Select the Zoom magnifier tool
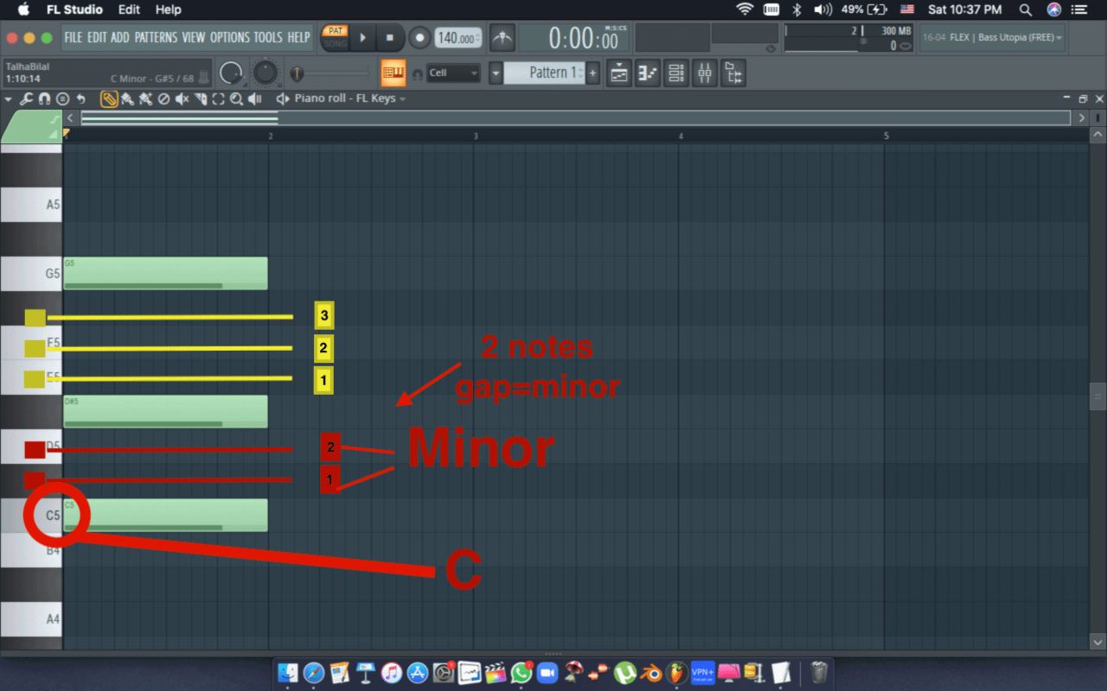Viewport: 1107px width, 691px height. coord(236,98)
